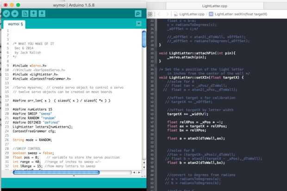Screen dimensions: 287x191
Task: Click the Arduino window minimize yellow button
Action: coord(12,5)
